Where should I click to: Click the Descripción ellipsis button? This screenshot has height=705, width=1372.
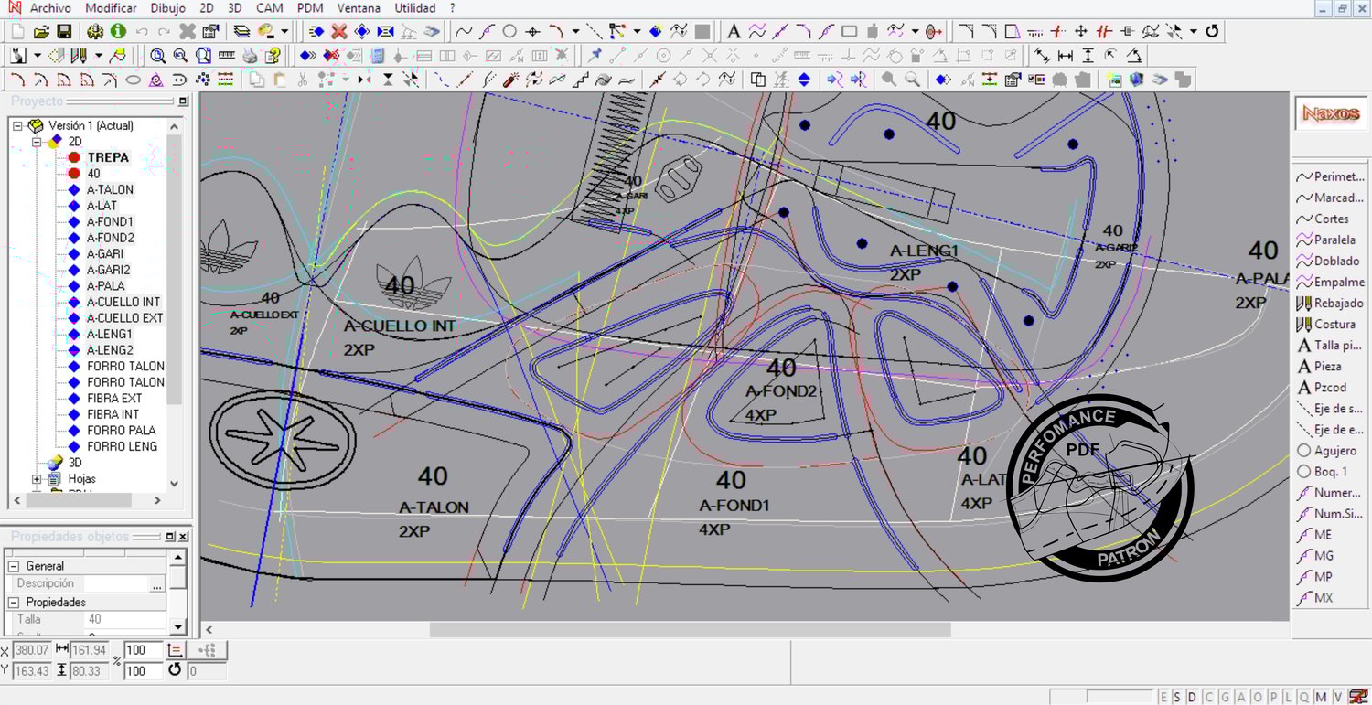pyautogui.click(x=157, y=583)
